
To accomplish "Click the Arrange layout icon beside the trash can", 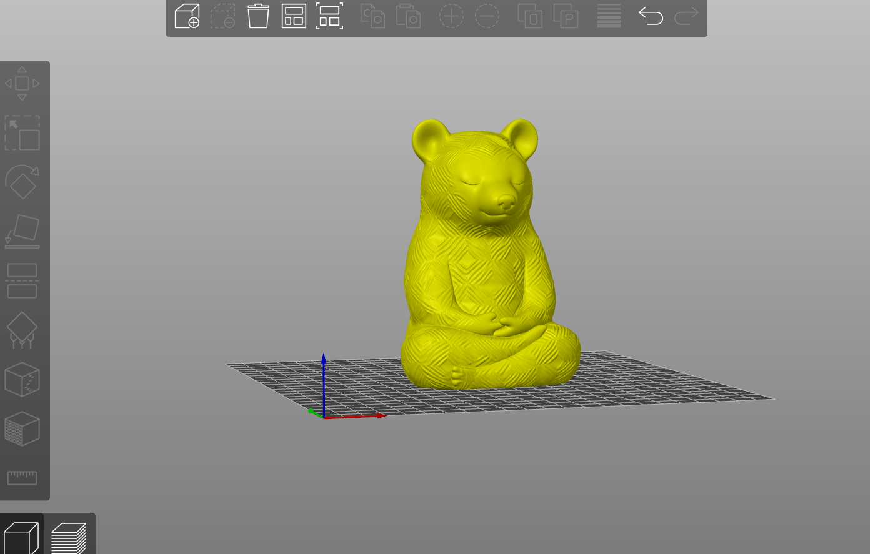I will coord(294,16).
